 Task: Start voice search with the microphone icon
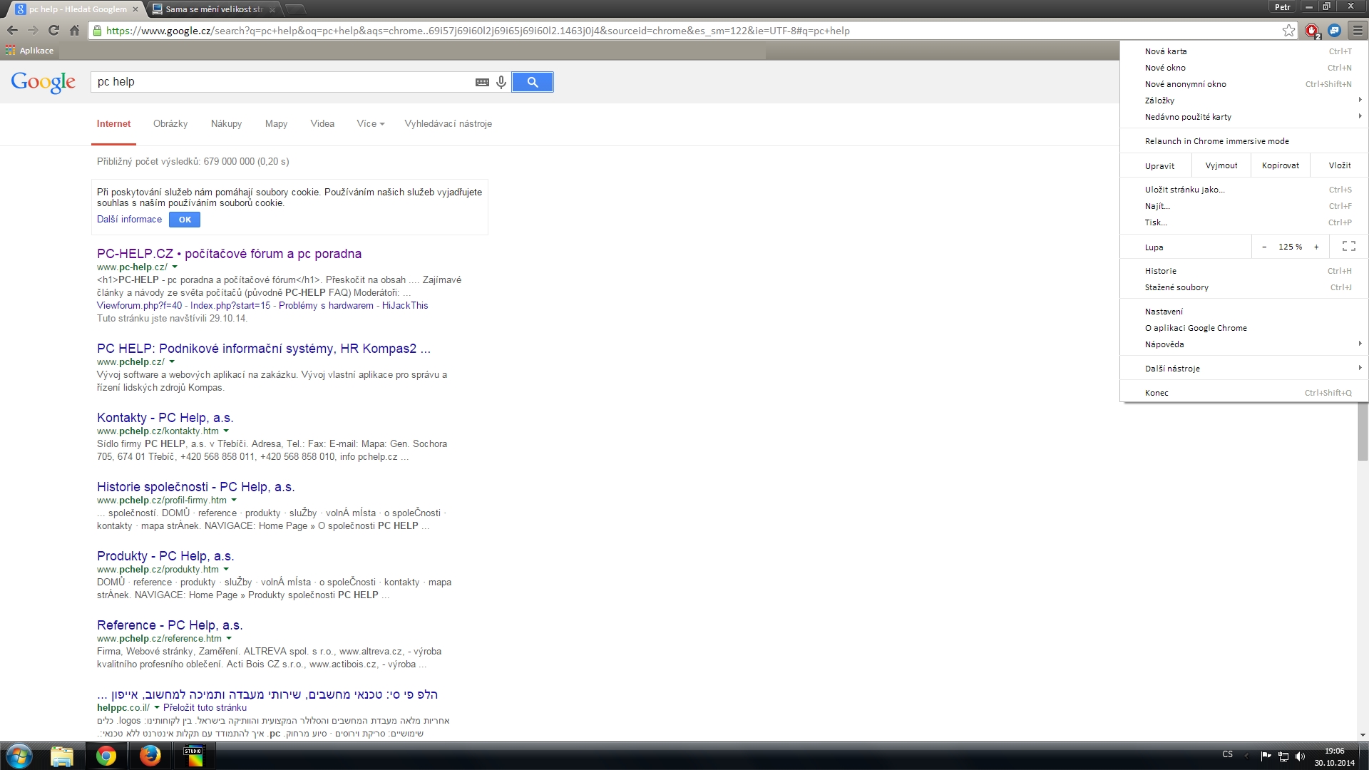click(501, 82)
